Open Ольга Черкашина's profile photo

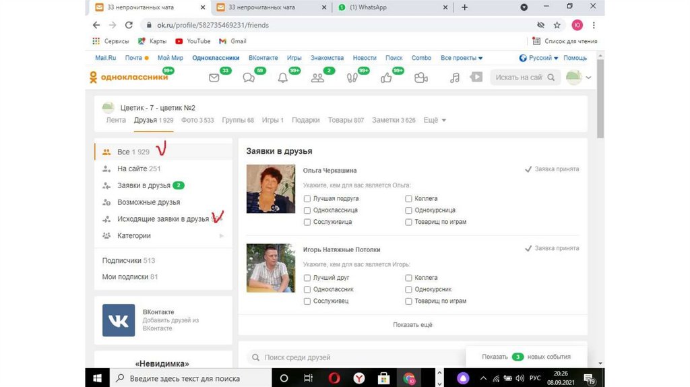[271, 189]
